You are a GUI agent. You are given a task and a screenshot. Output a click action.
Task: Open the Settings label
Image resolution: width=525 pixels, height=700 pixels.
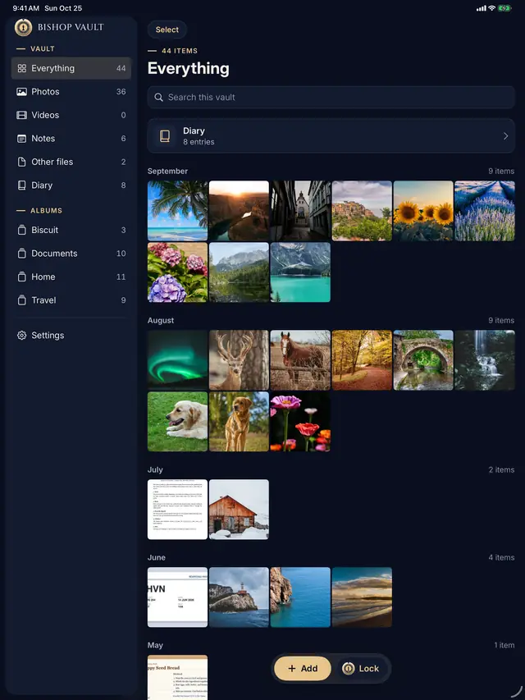pos(48,336)
